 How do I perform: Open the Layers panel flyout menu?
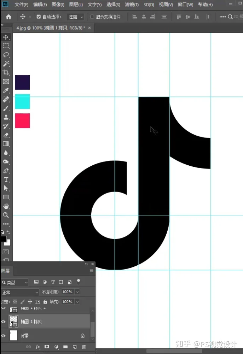pos(92,271)
